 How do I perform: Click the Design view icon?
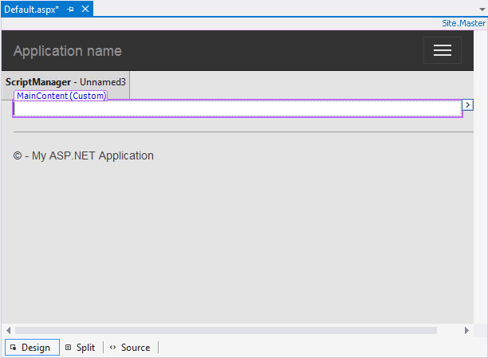tap(14, 348)
